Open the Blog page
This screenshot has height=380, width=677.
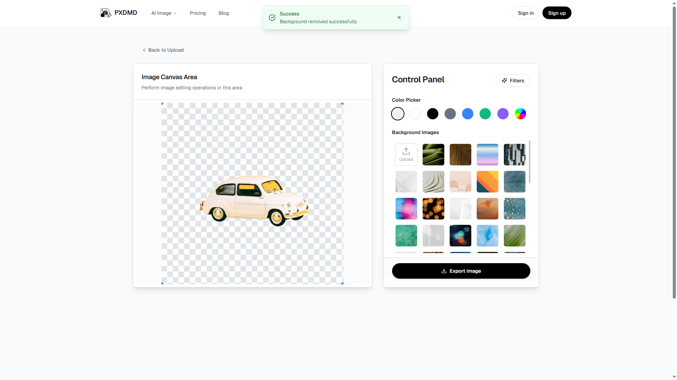(224, 13)
